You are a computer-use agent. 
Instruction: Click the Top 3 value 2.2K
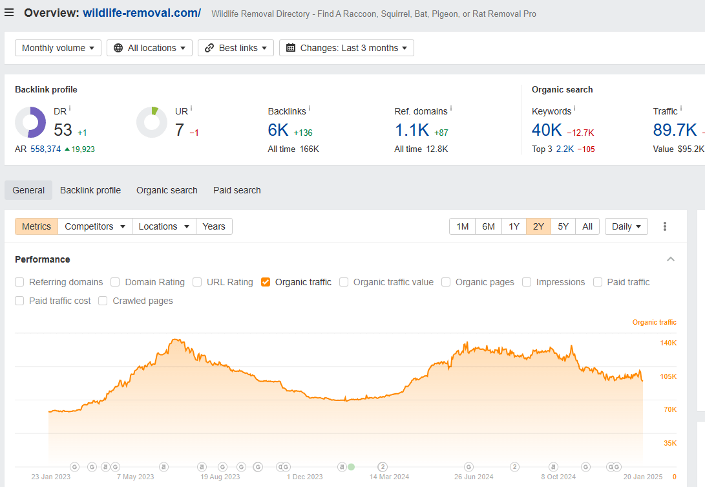click(x=565, y=149)
